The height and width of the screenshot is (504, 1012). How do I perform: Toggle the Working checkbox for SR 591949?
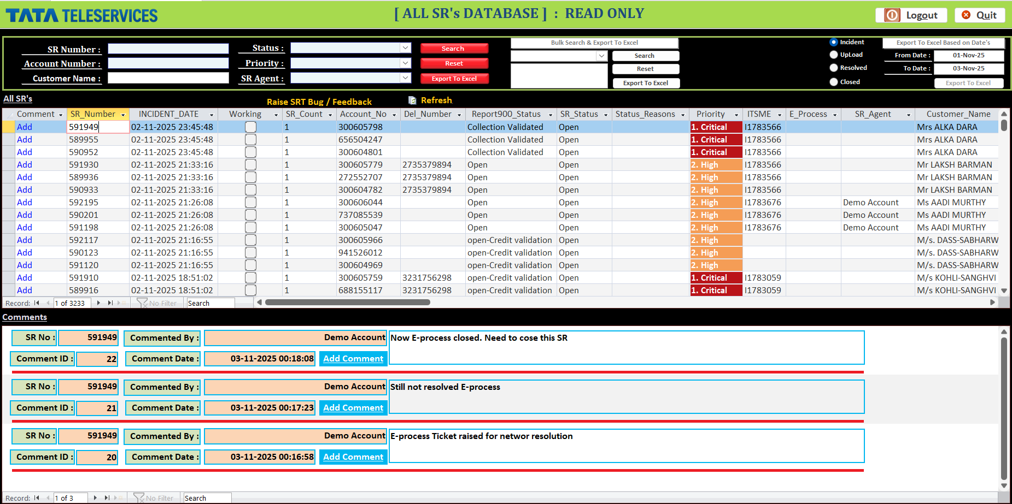click(x=250, y=126)
